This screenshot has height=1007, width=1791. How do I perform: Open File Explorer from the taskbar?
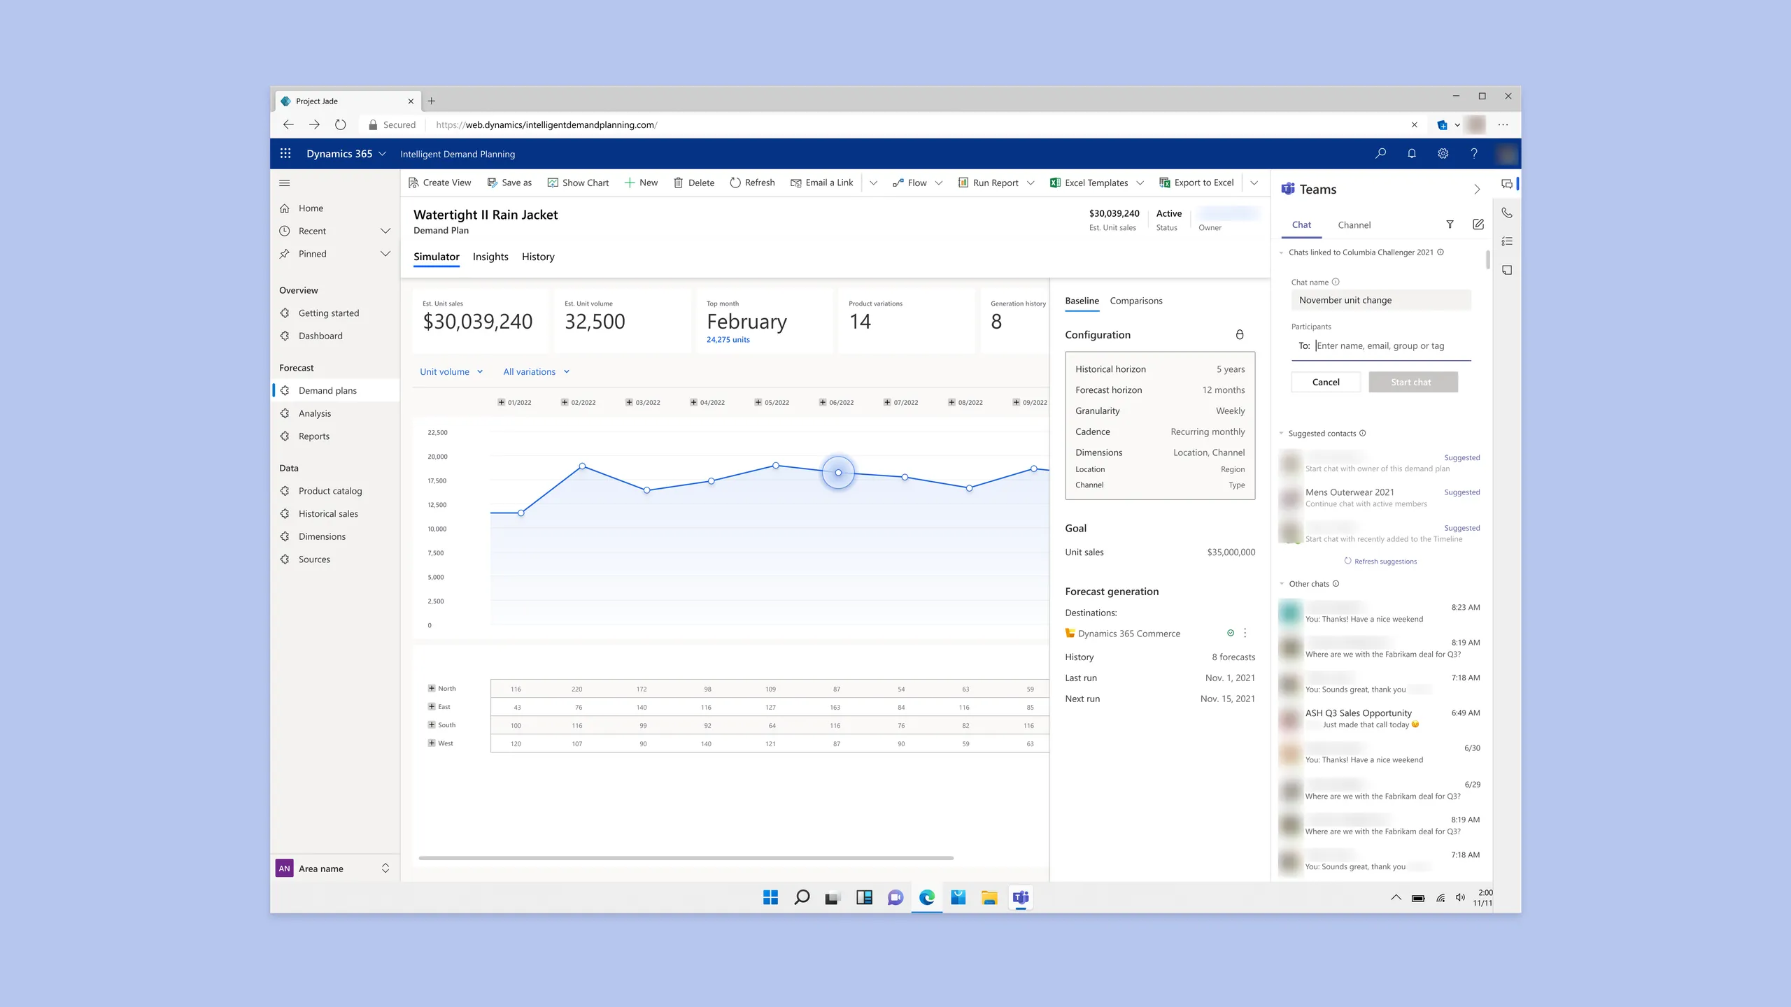989,897
